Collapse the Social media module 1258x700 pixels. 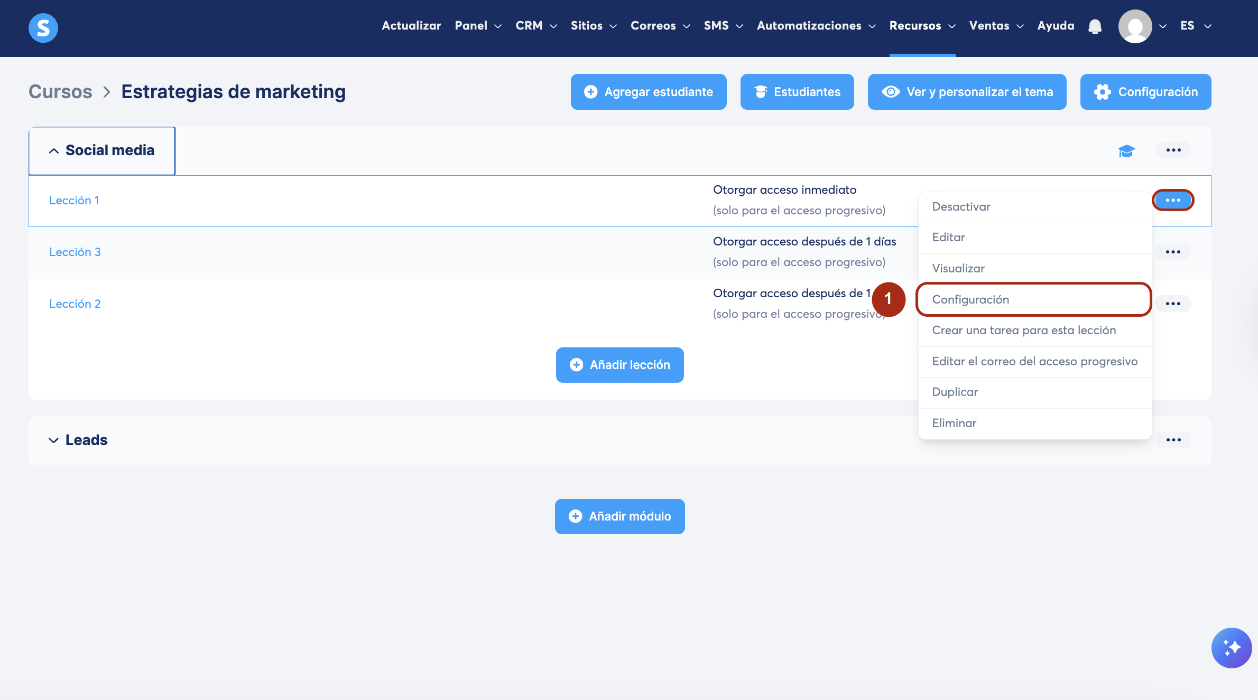[x=54, y=151]
